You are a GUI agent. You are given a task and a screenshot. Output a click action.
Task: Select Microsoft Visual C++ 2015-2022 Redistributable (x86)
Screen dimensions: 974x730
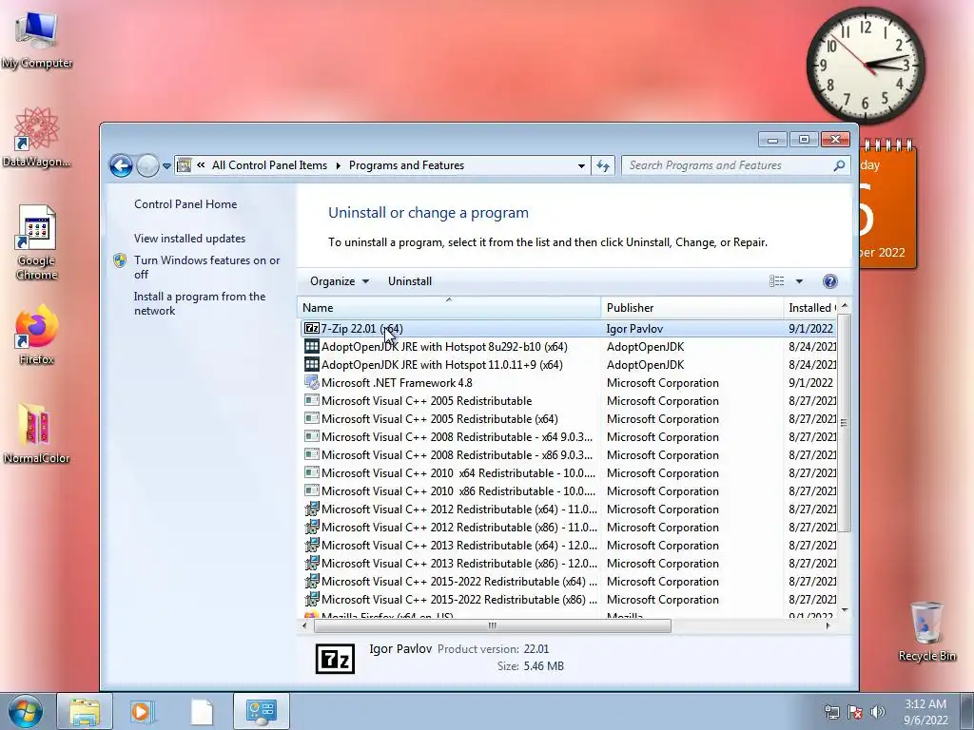(569, 600)
